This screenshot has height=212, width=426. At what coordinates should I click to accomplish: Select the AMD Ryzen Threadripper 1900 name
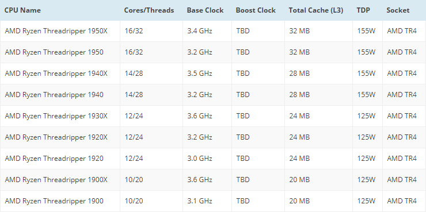tap(54, 201)
